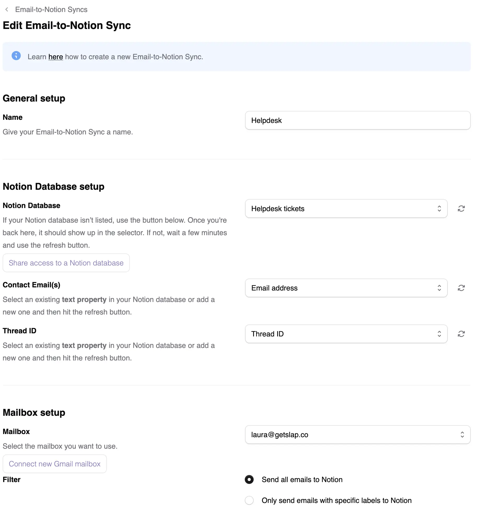This screenshot has height=510, width=477.
Task: Click the bold Name field label
Action: 13,117
